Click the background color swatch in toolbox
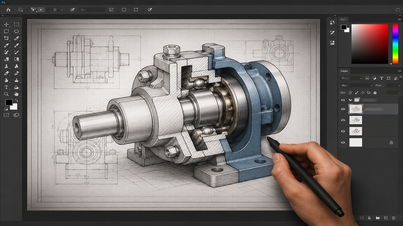The width and height of the screenshot is (403, 226). click(15, 107)
